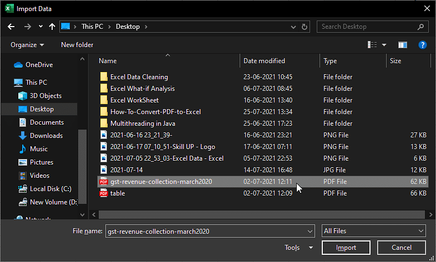The image size is (436, 262).
Task: Go up one folder level arrow
Action: point(52,27)
